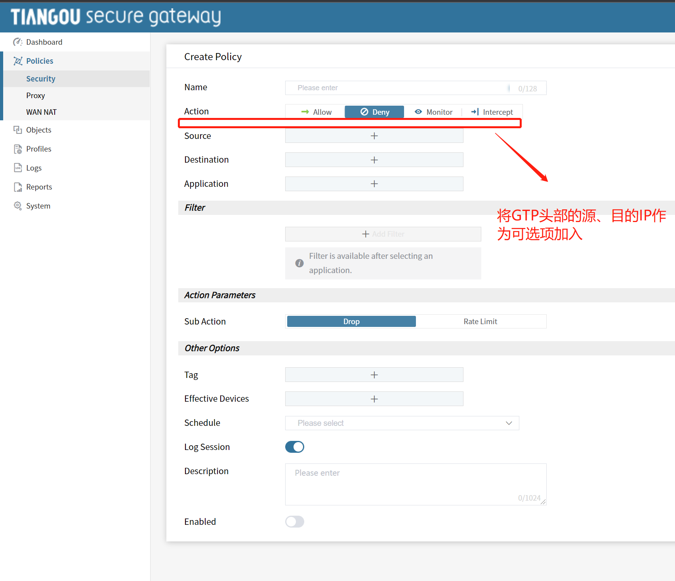Select the Monitor action button

tap(433, 112)
